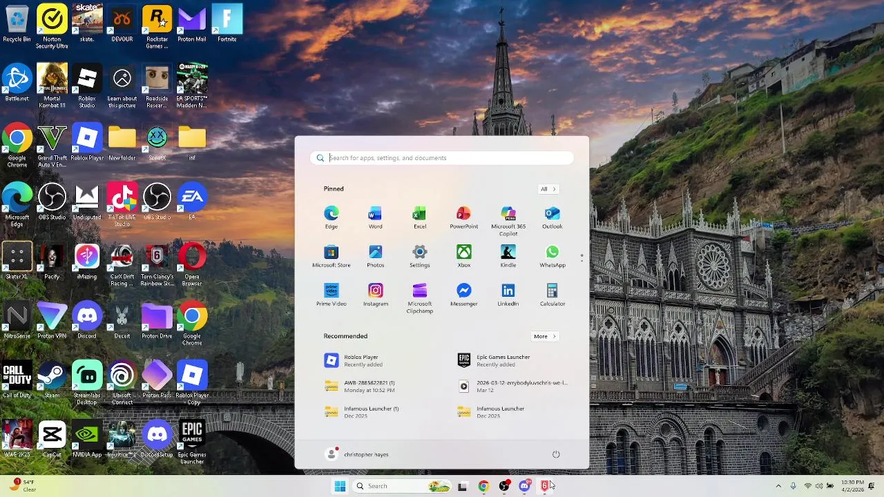
Task: Open Excel from the pinned apps
Action: click(419, 217)
